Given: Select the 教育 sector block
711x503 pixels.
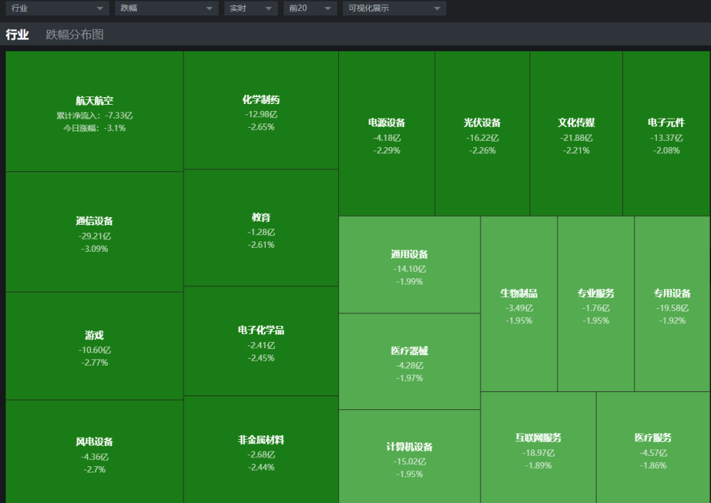Looking at the screenshot, I should point(261,228).
